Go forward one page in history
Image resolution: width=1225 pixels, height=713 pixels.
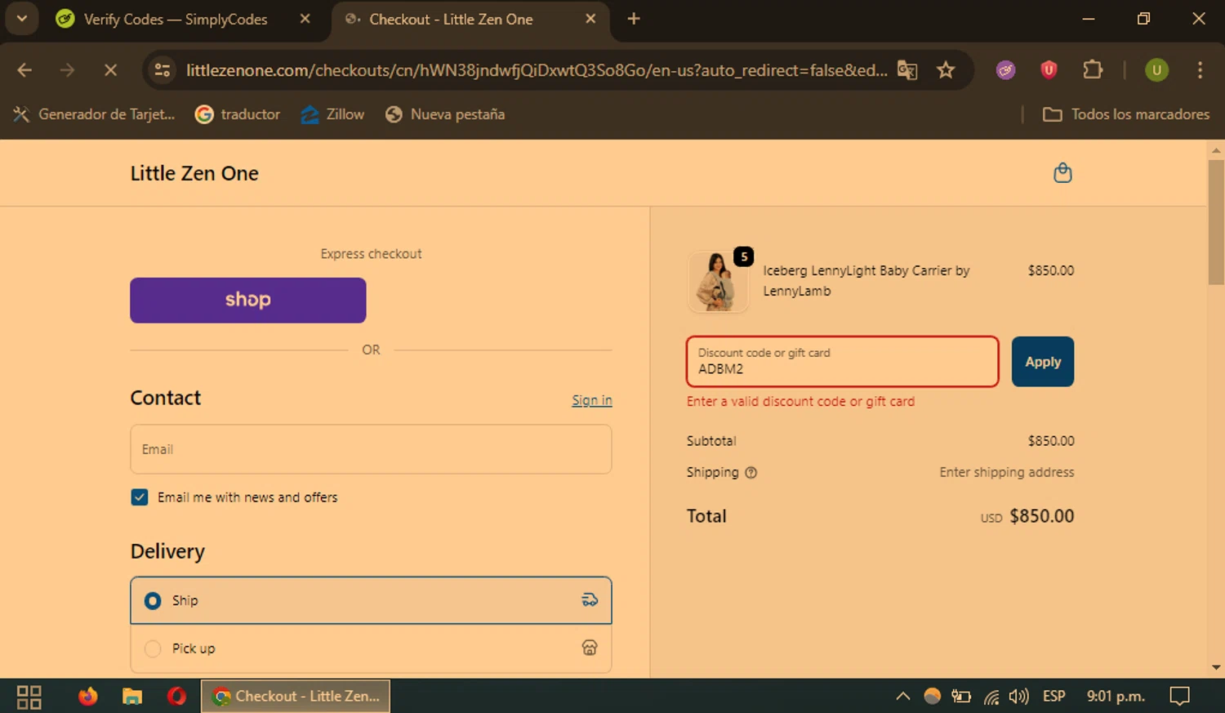coord(67,70)
